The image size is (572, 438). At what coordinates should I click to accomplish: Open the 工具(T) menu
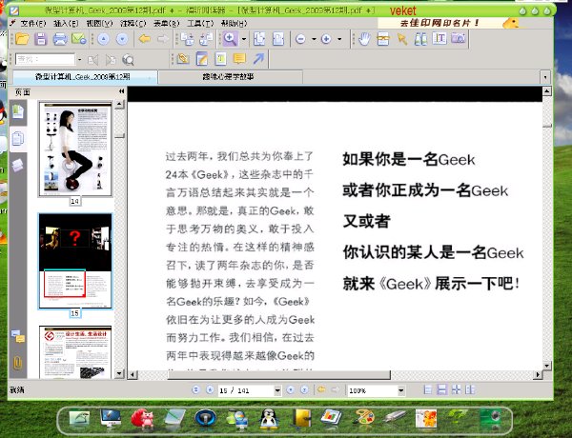200,23
